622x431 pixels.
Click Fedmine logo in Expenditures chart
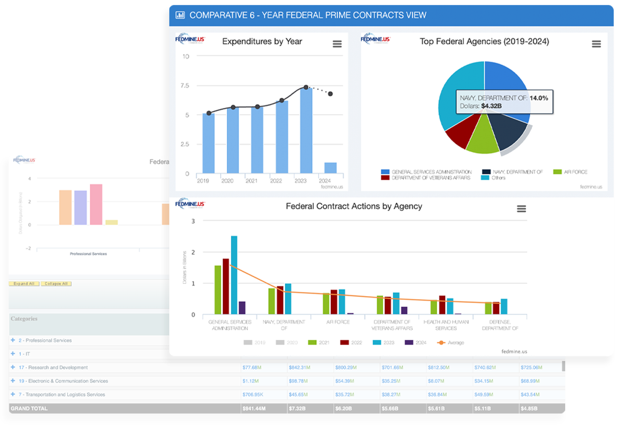(x=190, y=39)
